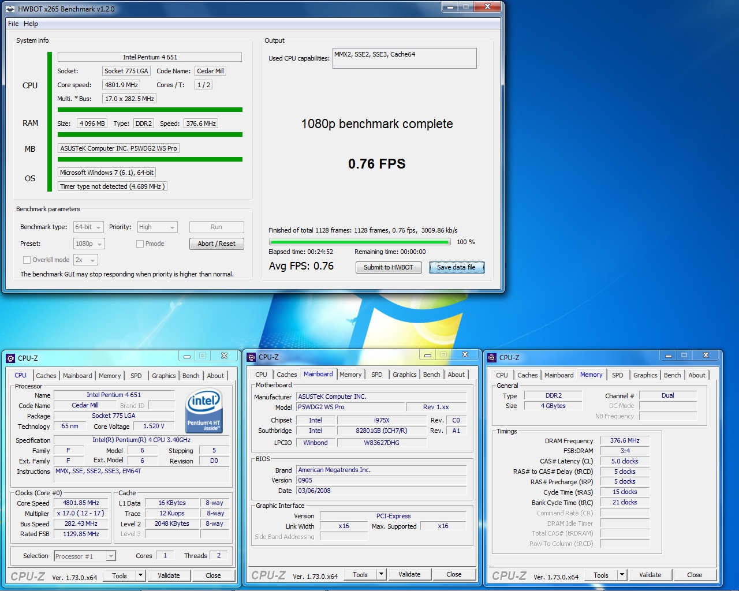This screenshot has width=739, height=591.
Task: Click the Abort / Reset button
Action: point(217,244)
